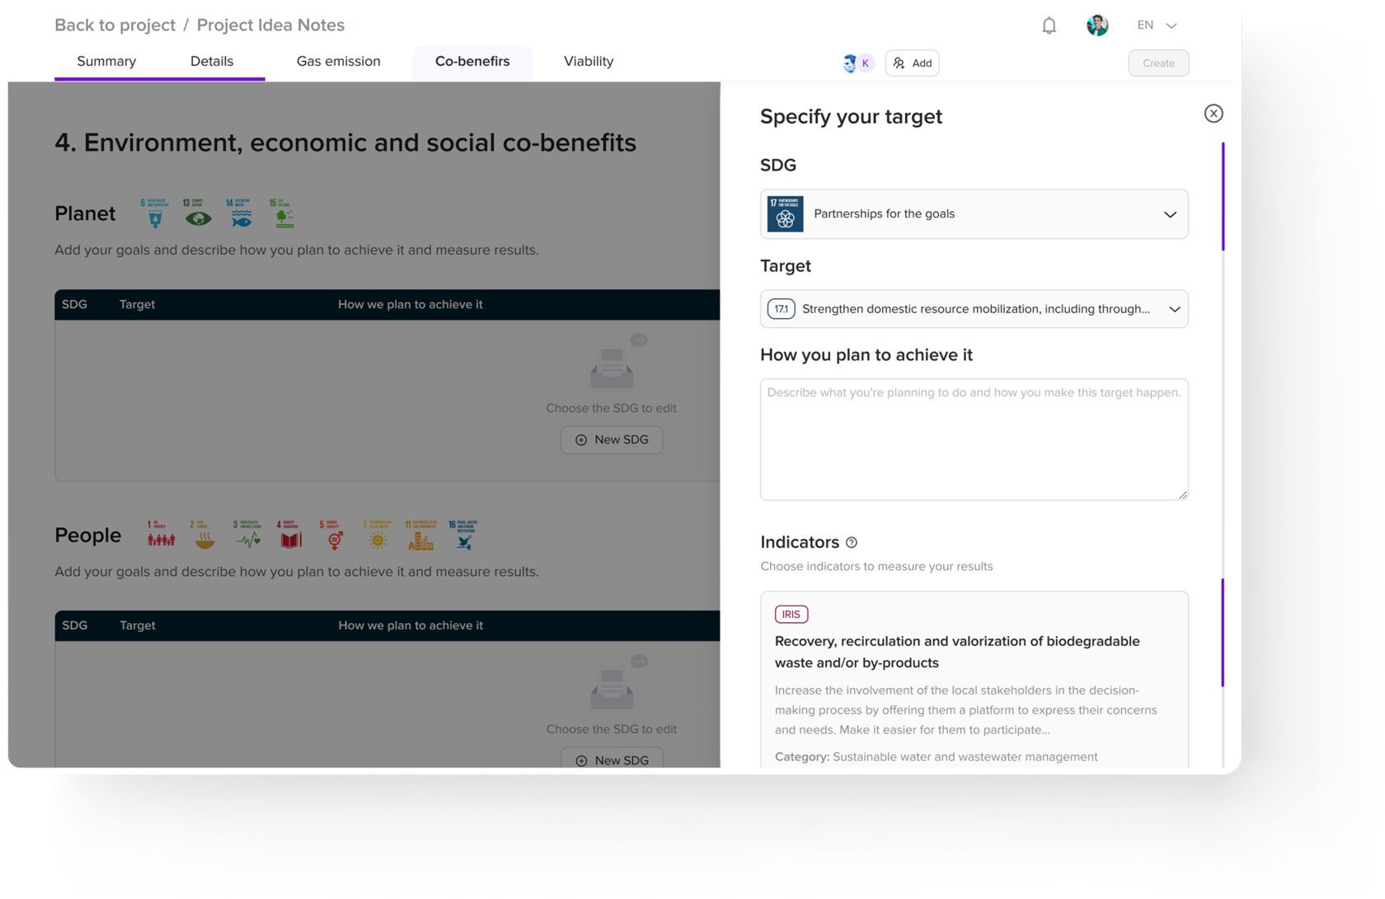Viewport: 1385px width, 899px height.
Task: Close the Specify your target panel
Action: coord(1213,114)
